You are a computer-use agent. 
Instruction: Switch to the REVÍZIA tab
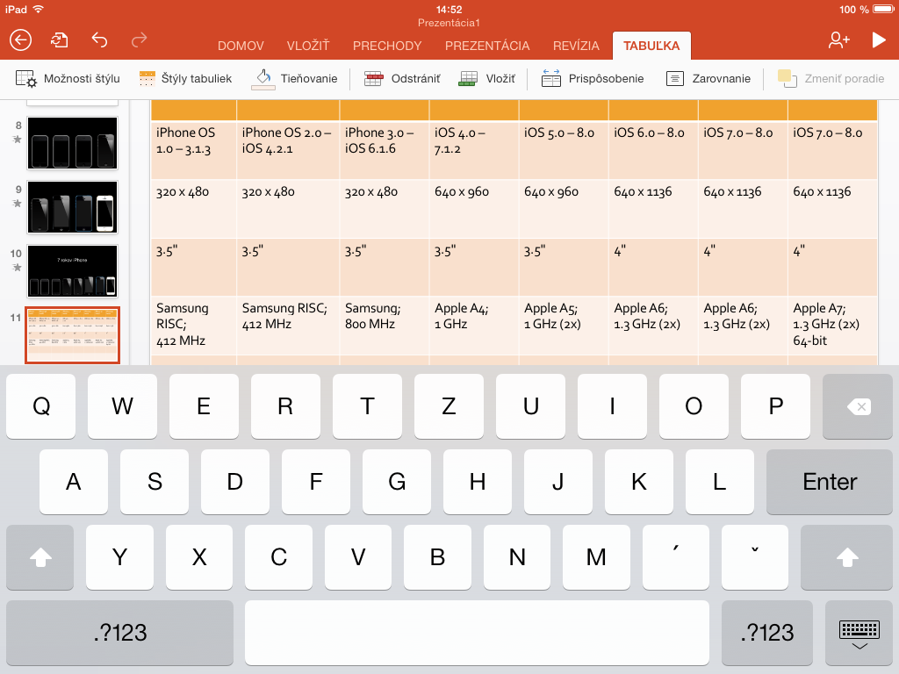click(576, 46)
